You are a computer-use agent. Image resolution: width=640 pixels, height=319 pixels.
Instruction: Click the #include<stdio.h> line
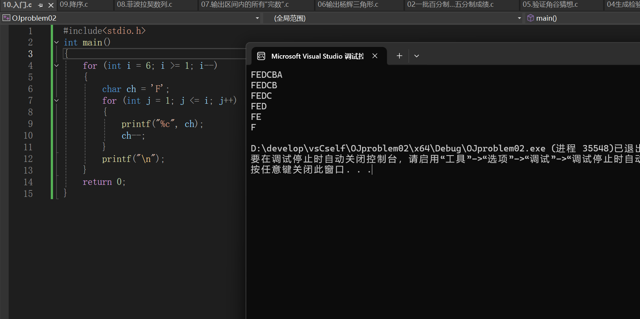point(104,31)
